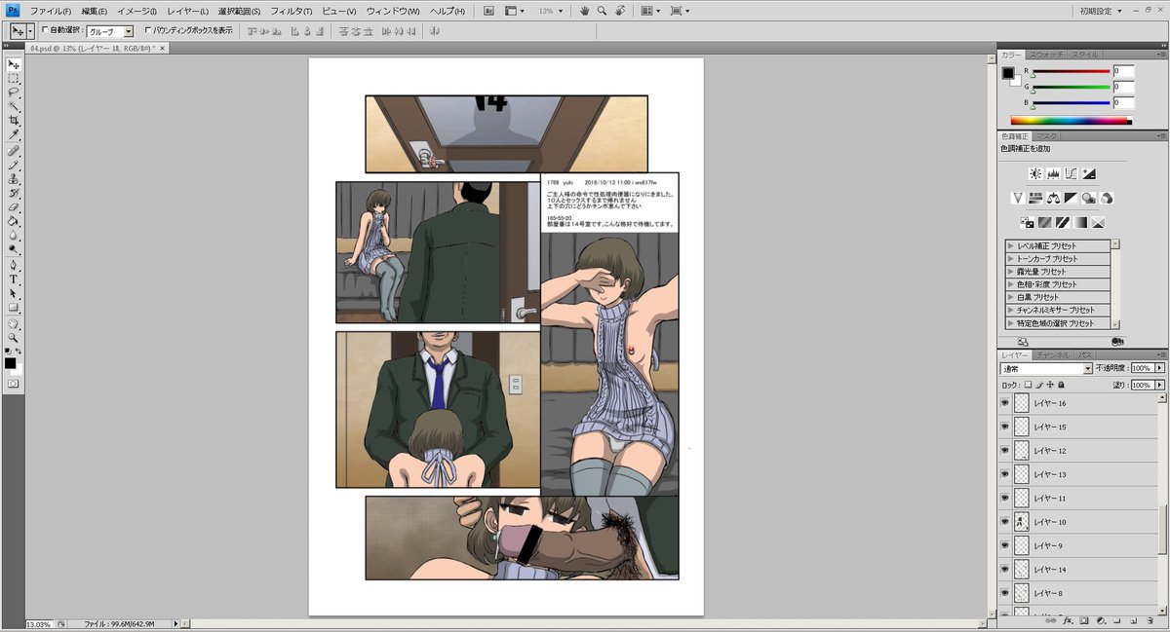1170x632 pixels.
Task: Open the フィルタ menu
Action: [292, 11]
